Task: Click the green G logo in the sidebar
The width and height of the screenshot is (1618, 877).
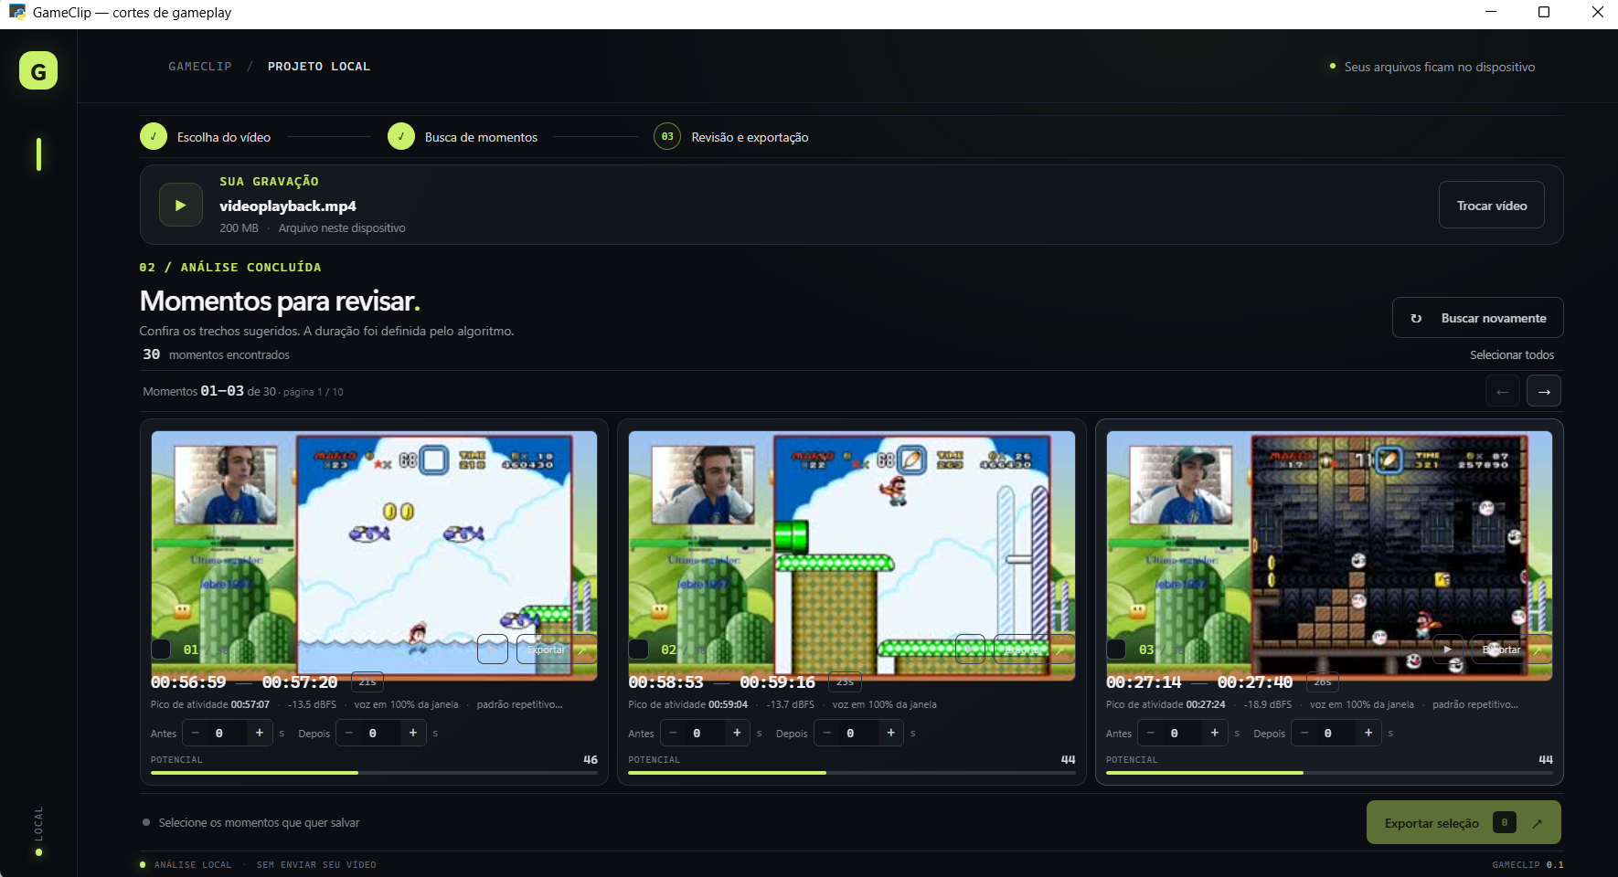Action: point(38,70)
